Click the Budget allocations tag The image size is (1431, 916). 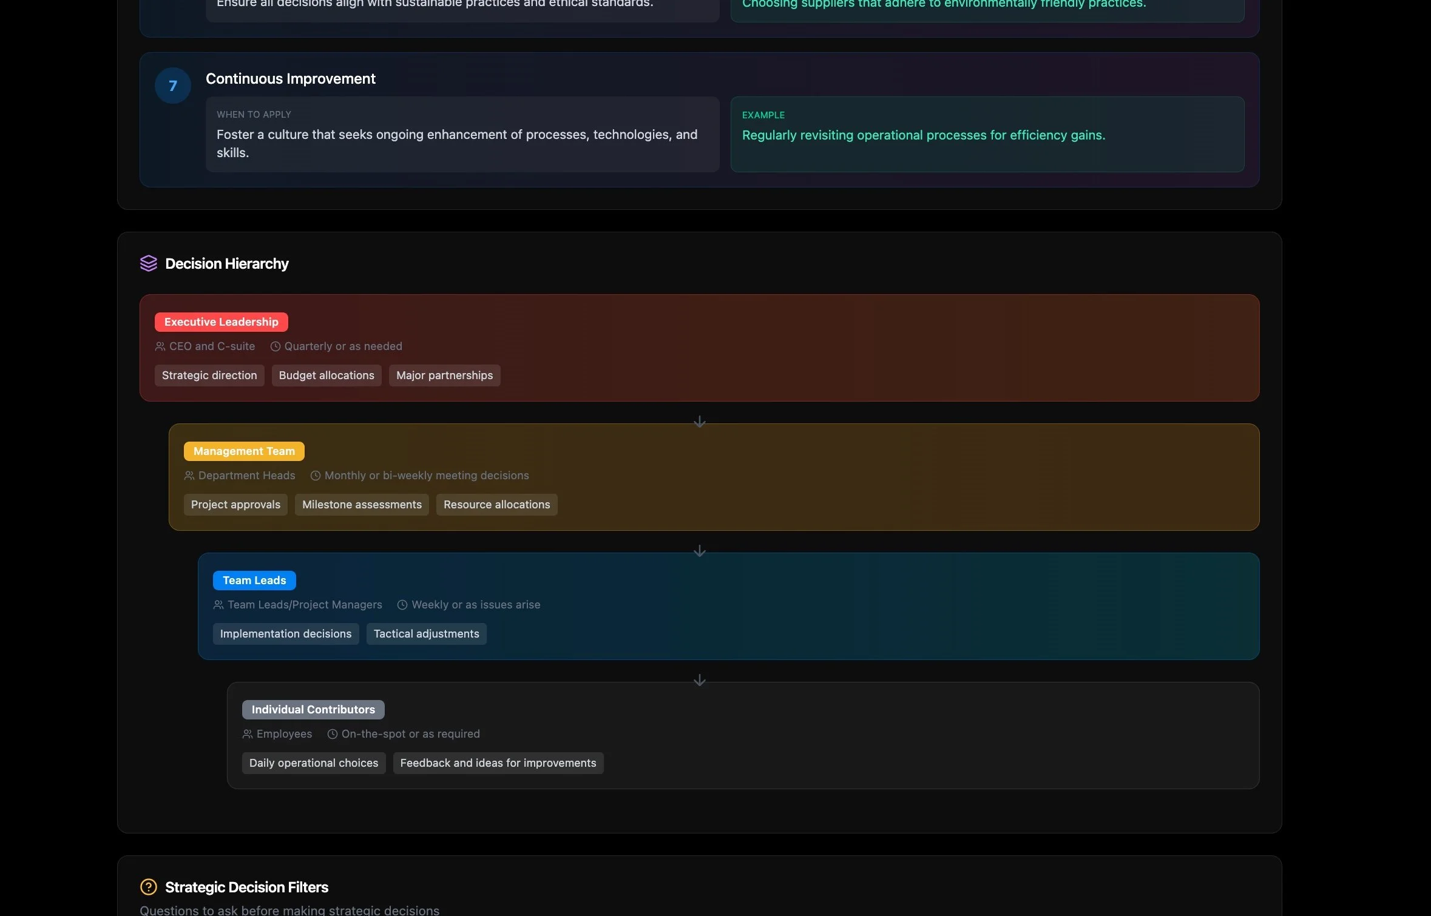[326, 375]
